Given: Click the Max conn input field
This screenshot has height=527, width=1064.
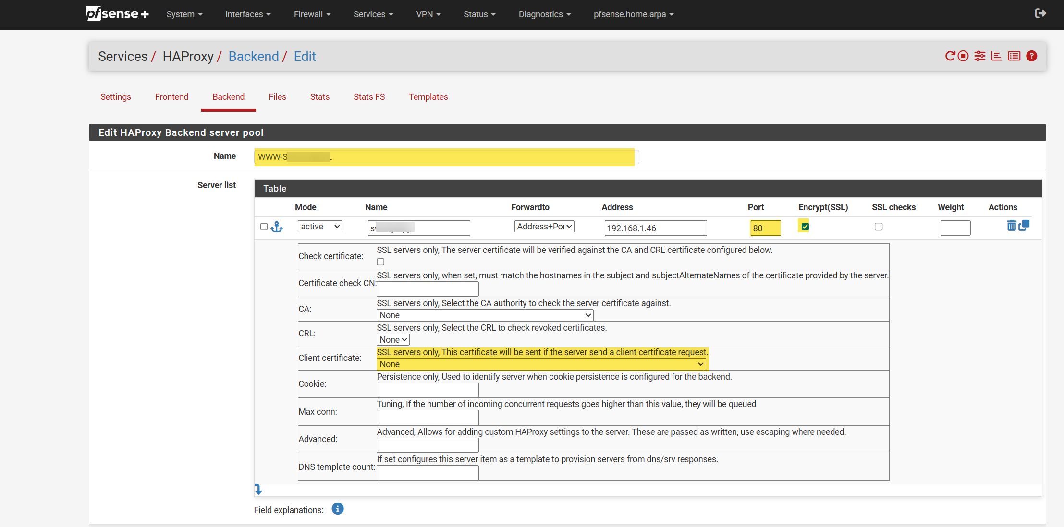Looking at the screenshot, I should tap(428, 418).
